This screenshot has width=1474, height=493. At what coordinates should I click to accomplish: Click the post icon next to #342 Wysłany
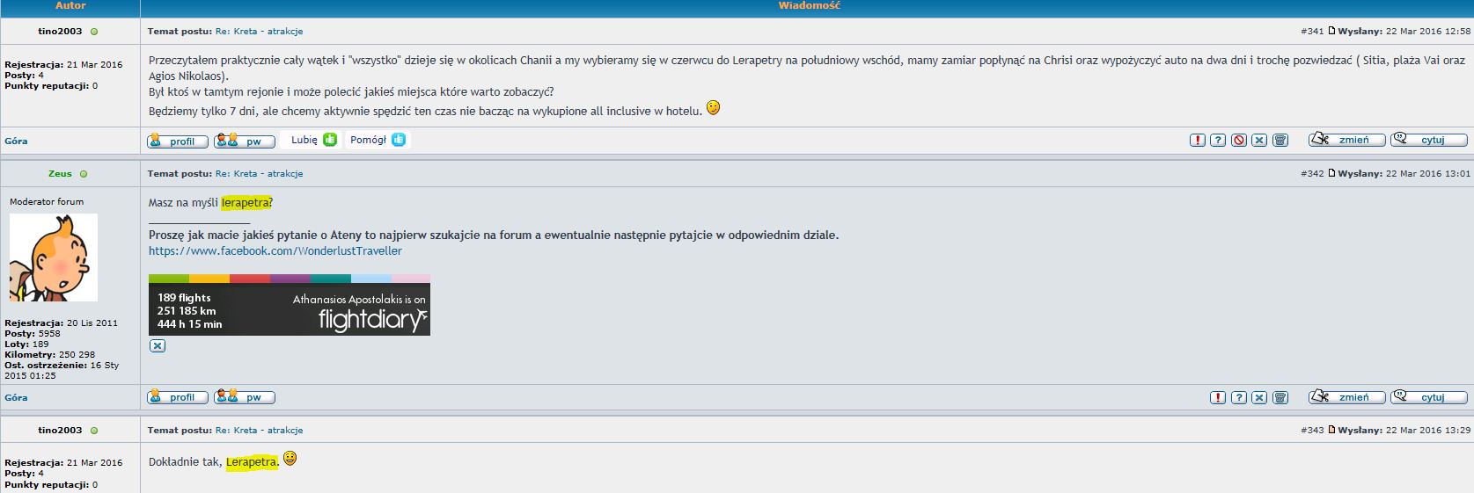[1332, 173]
